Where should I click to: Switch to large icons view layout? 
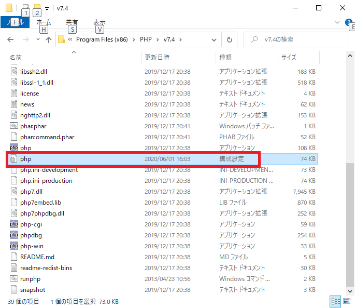(347, 301)
